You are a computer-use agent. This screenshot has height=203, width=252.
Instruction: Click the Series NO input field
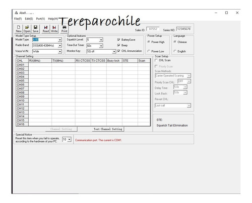click(184, 29)
